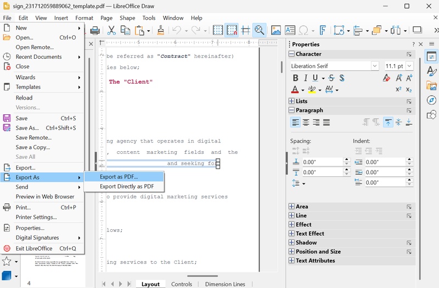The image size is (439, 288).
Task: Open Font Color dropdown arrow
Action: coord(303,90)
